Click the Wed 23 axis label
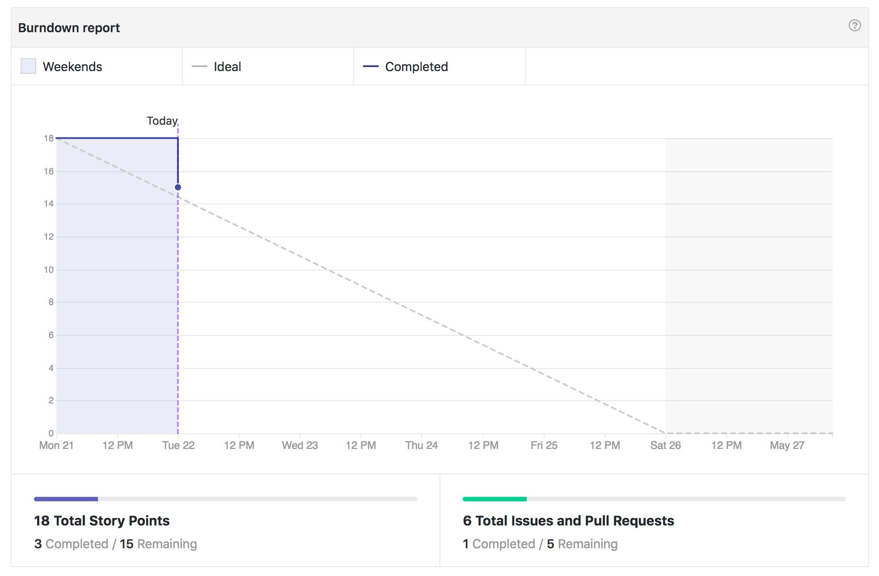879x576 pixels. click(300, 445)
